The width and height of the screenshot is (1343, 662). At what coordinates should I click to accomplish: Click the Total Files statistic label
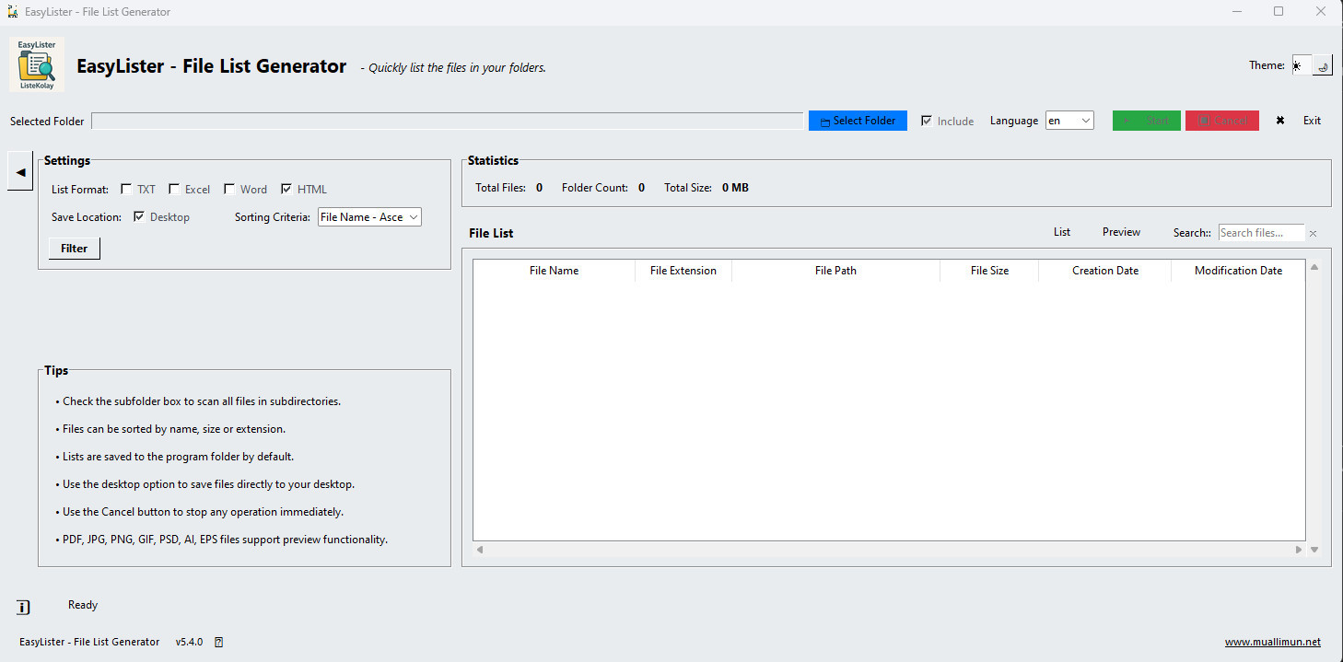500,188
